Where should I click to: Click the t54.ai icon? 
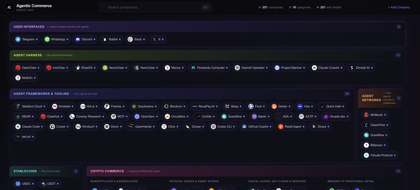pyautogui.click(x=83, y=106)
